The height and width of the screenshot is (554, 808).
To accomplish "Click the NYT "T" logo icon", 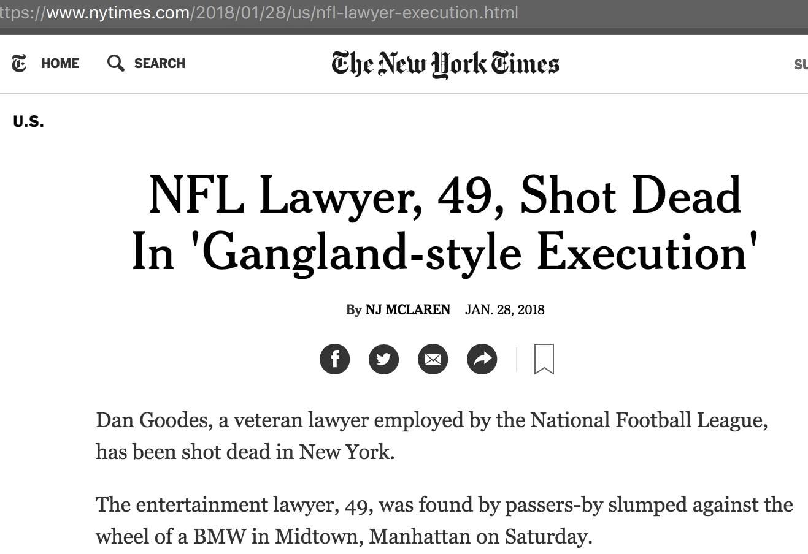I will tap(18, 63).
